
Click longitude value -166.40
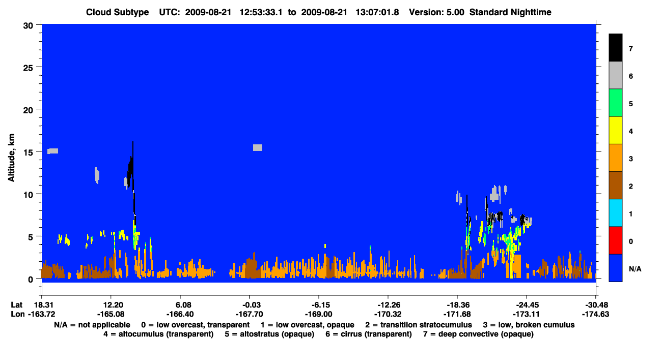click(180, 314)
